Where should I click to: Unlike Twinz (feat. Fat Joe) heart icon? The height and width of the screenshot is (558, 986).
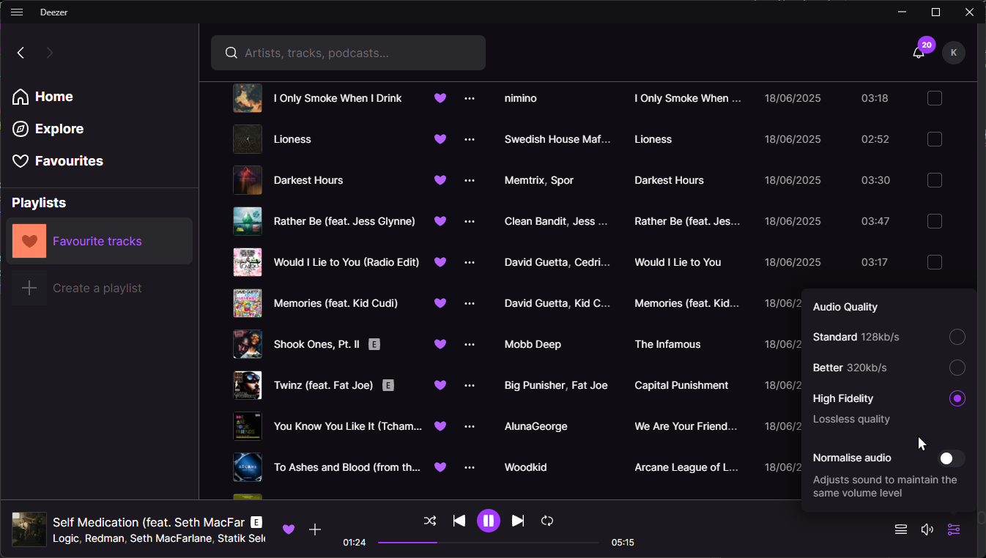tap(440, 385)
